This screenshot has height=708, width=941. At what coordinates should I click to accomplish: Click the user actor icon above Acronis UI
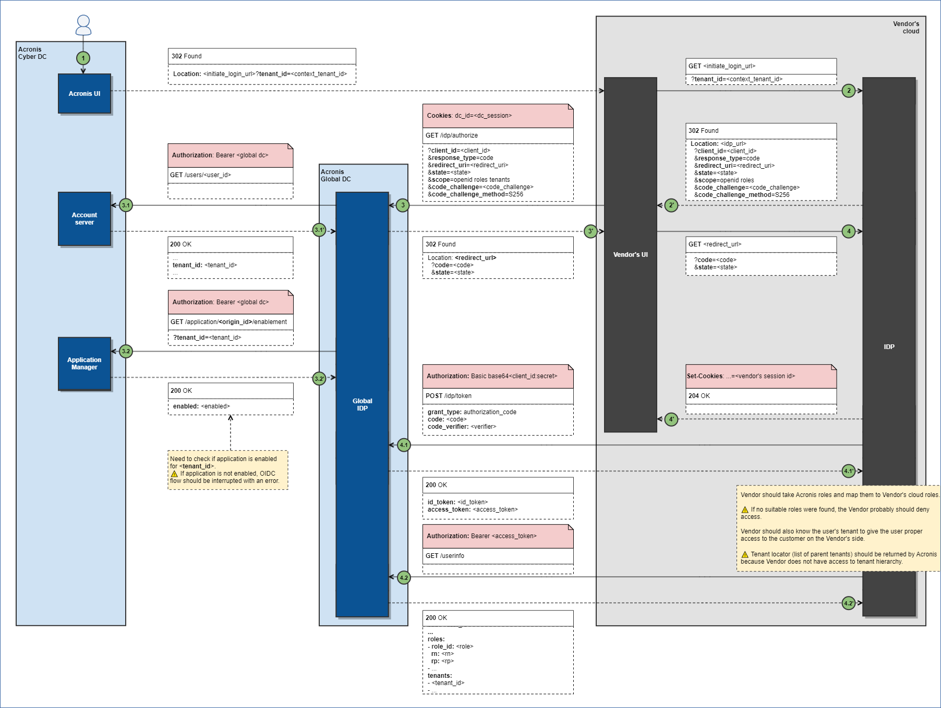(83, 25)
